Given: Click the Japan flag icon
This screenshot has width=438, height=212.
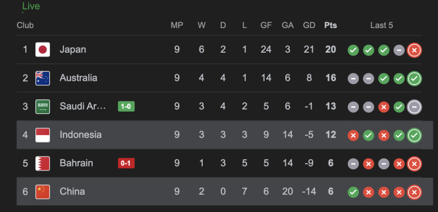Looking at the screenshot, I should (43, 50).
